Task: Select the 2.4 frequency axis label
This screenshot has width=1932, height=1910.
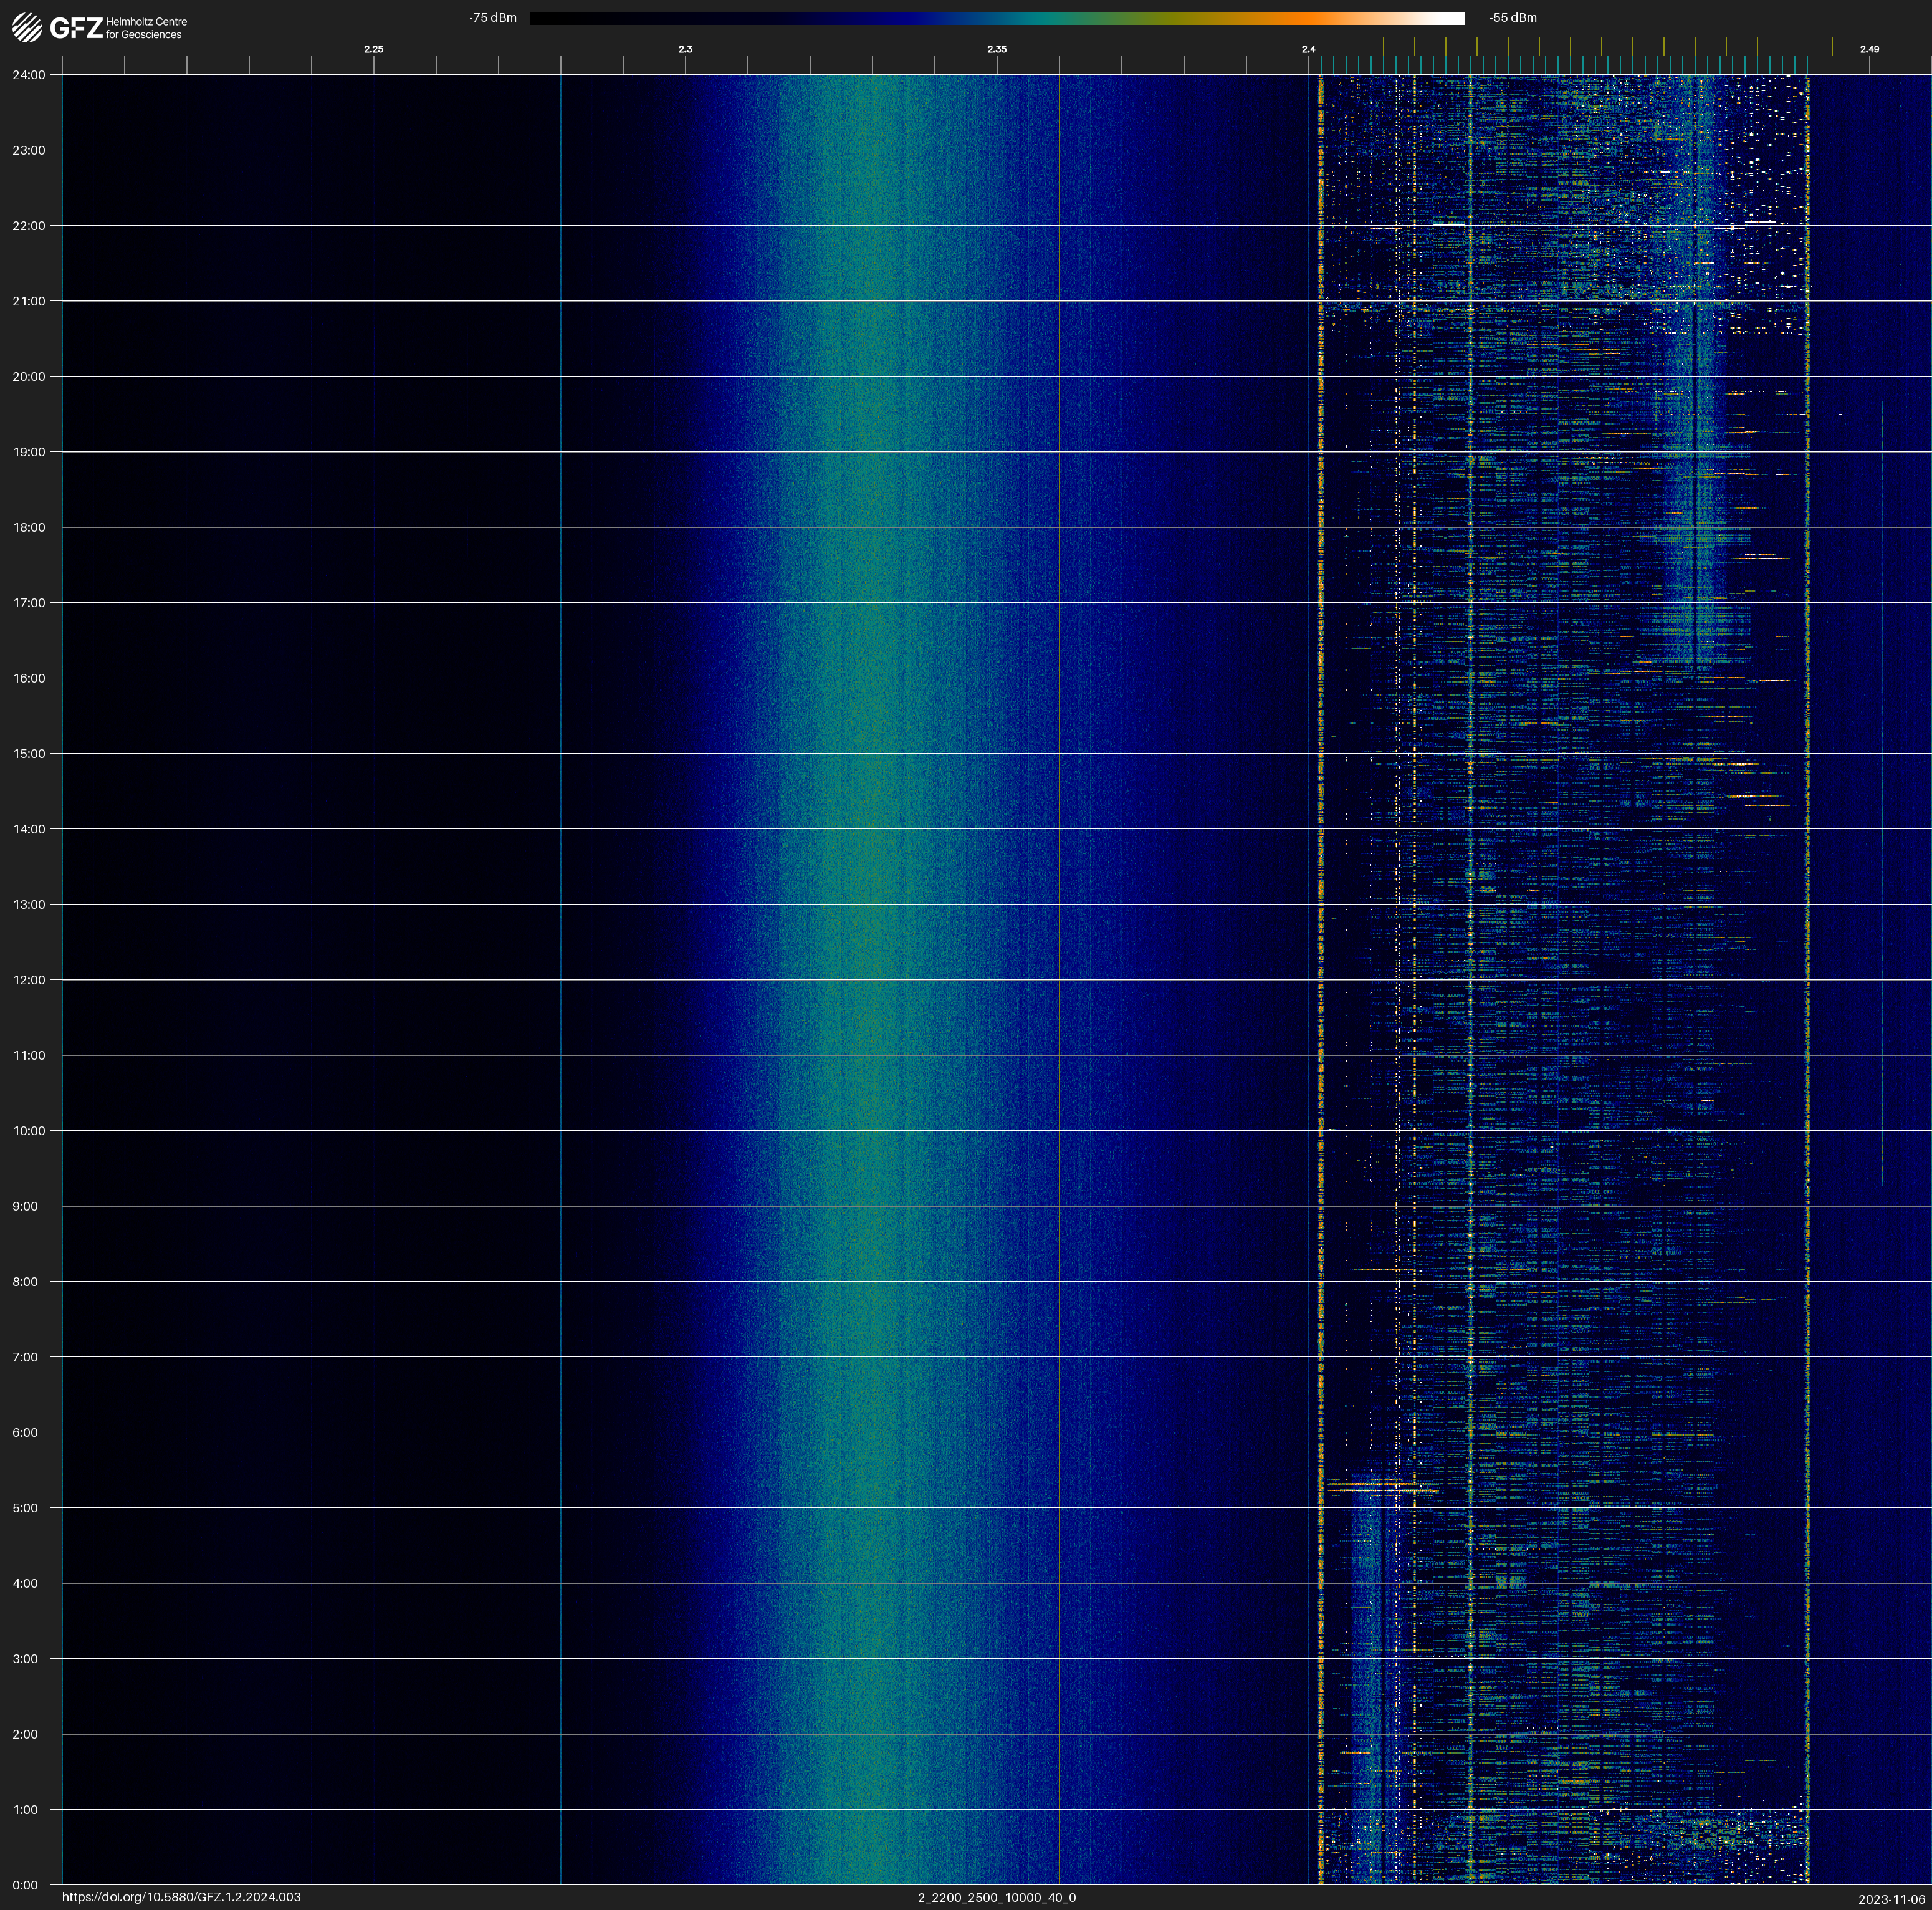Action: point(1308,49)
